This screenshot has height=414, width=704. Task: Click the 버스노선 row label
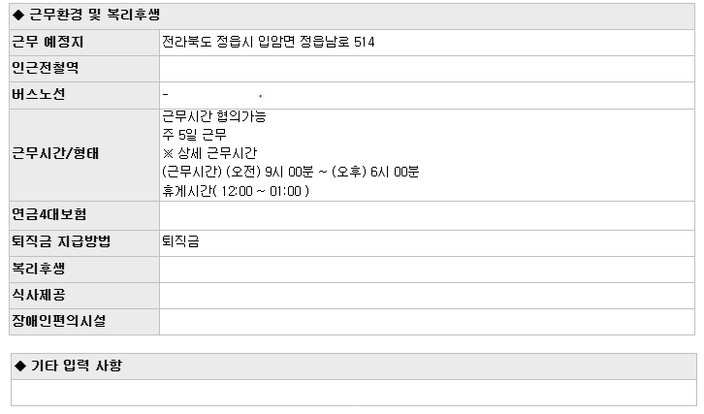[x=39, y=94]
